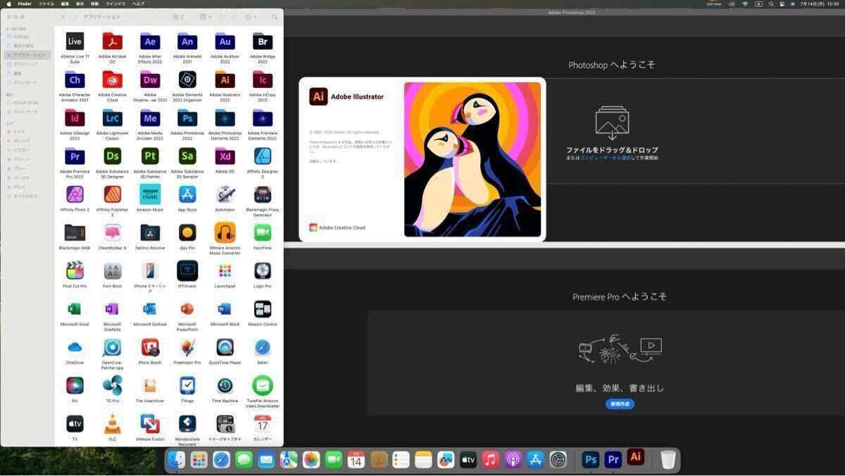Click the Finder edit tags button
Screen dimensions: 845x476
click(234, 17)
